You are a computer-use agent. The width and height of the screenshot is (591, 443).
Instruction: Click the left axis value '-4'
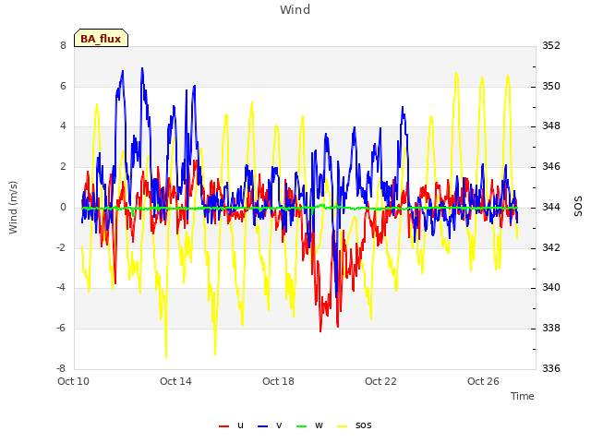pos(62,287)
